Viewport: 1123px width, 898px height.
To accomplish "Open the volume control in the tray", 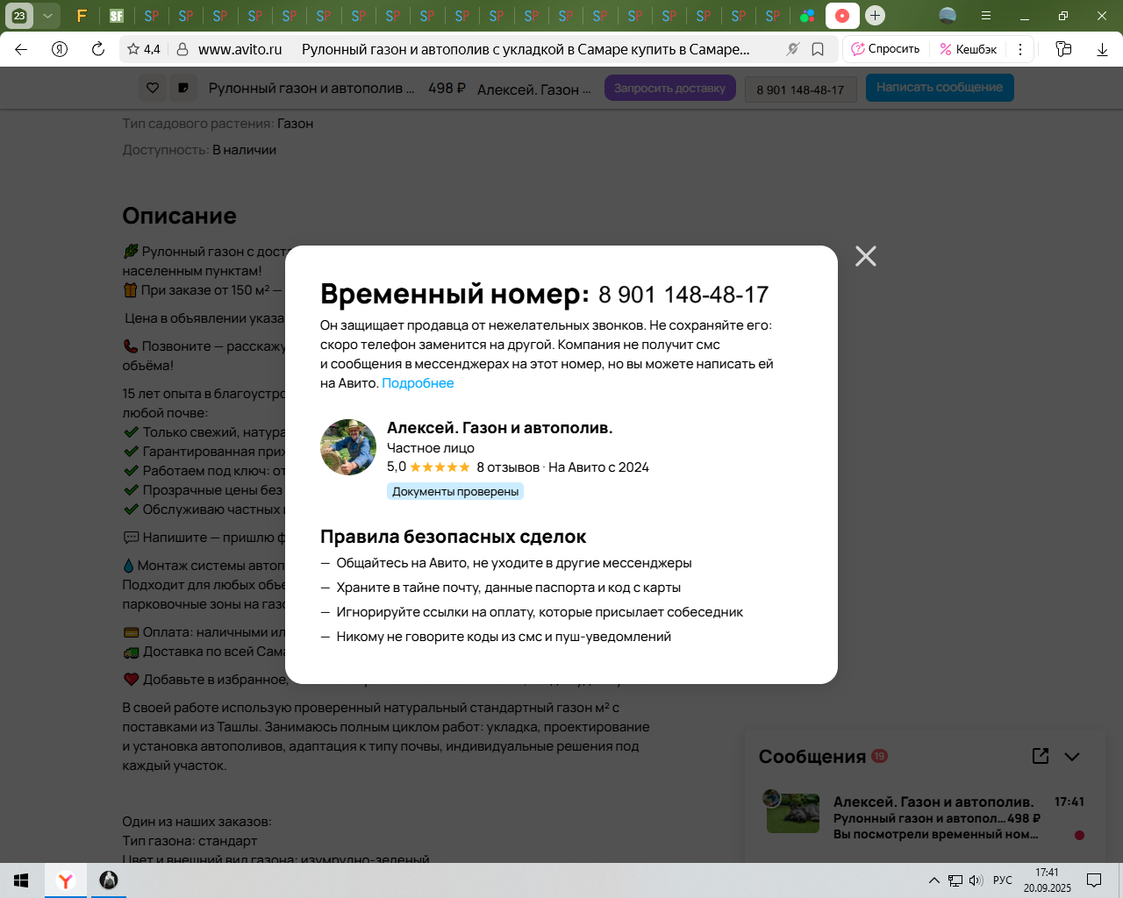I will (976, 880).
